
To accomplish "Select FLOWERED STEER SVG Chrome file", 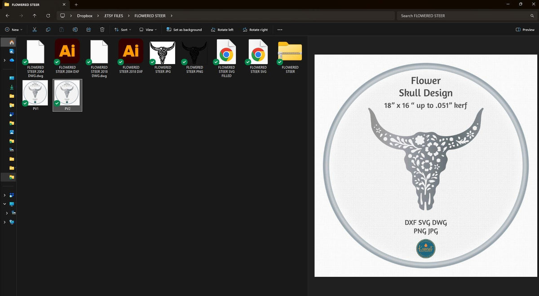I will 258,57.
